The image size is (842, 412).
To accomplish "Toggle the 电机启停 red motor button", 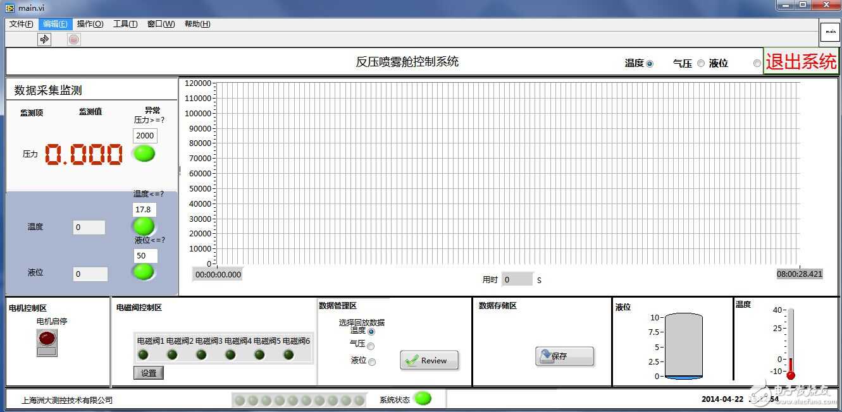I will [x=47, y=343].
